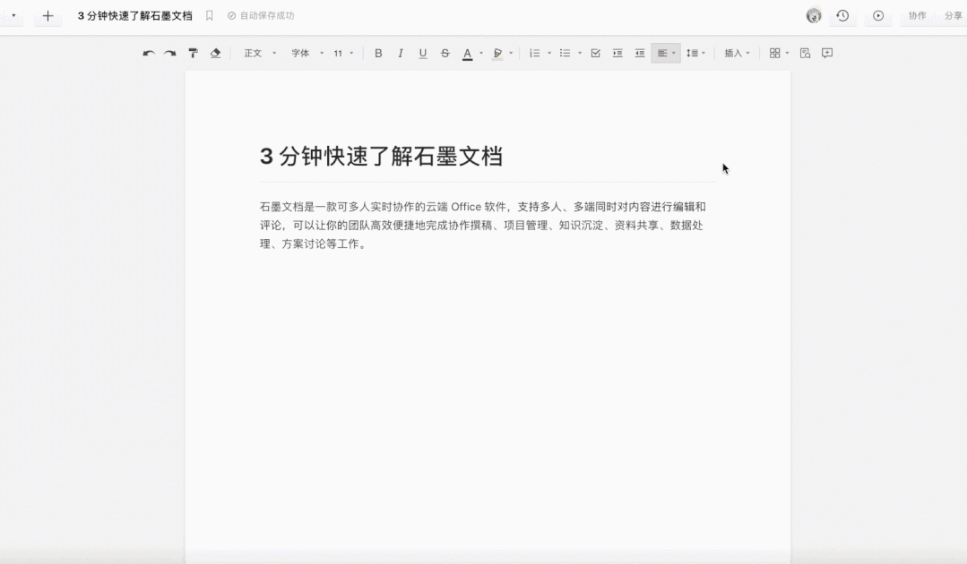This screenshot has width=967, height=564.
Task: Bookmark the document with the star icon
Action: coord(209,15)
